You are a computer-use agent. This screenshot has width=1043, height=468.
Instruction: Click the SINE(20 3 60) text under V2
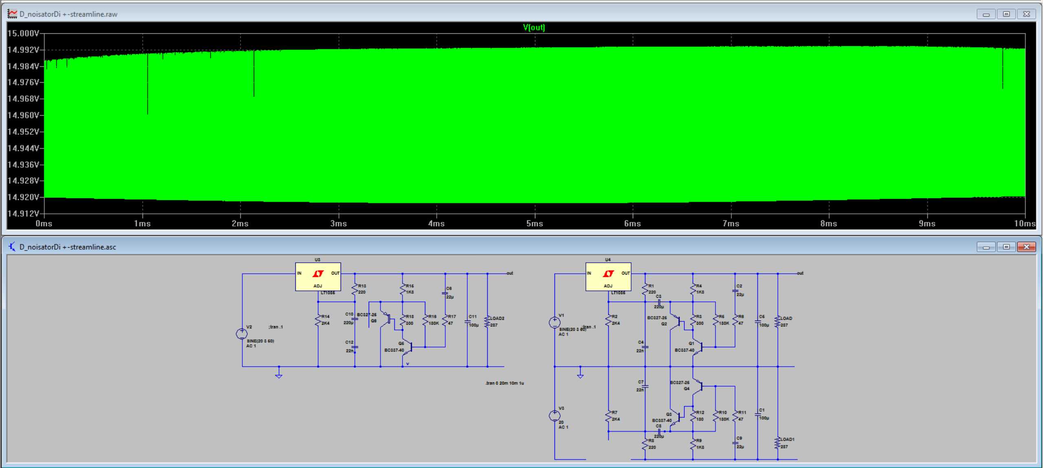click(260, 341)
